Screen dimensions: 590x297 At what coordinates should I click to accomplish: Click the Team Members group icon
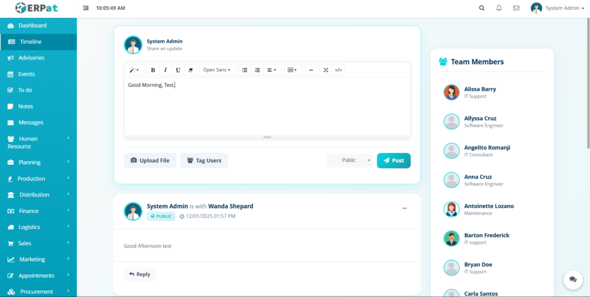443,62
